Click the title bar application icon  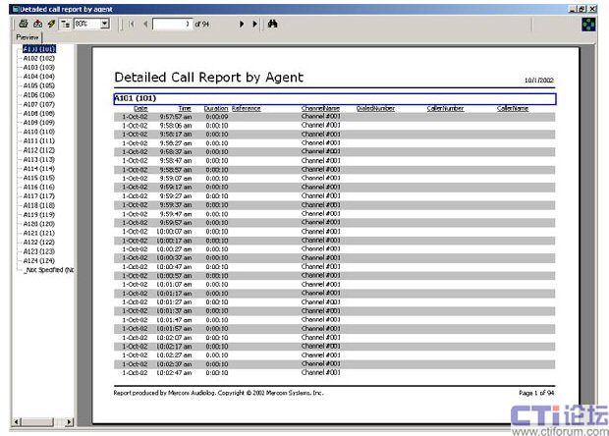pyautogui.click(x=7, y=7)
